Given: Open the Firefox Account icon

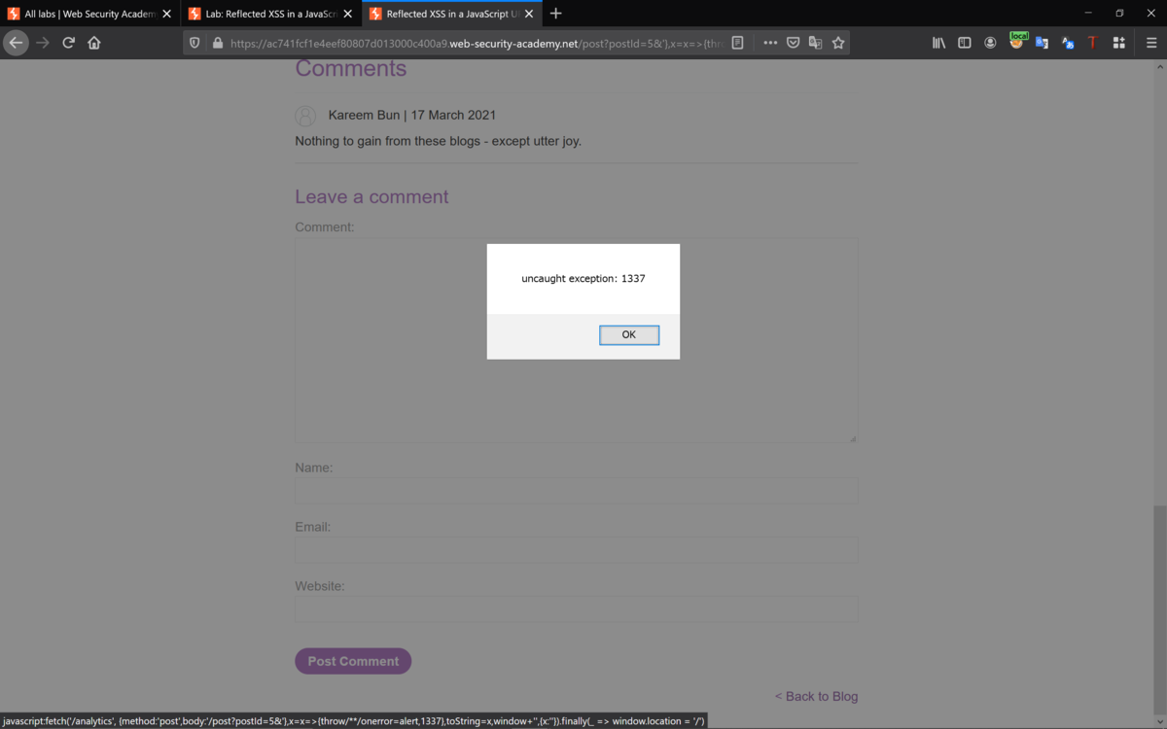Looking at the screenshot, I should (990, 42).
